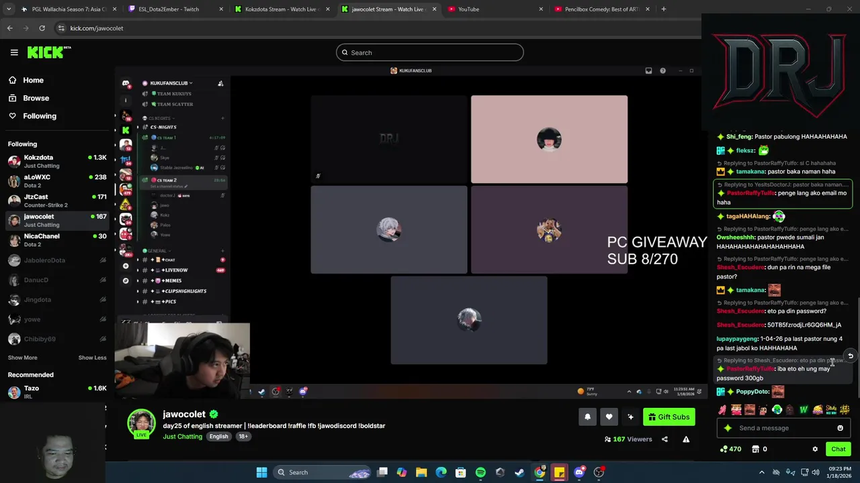Click the green Chat send button
This screenshot has width=860, height=483.
click(838, 449)
